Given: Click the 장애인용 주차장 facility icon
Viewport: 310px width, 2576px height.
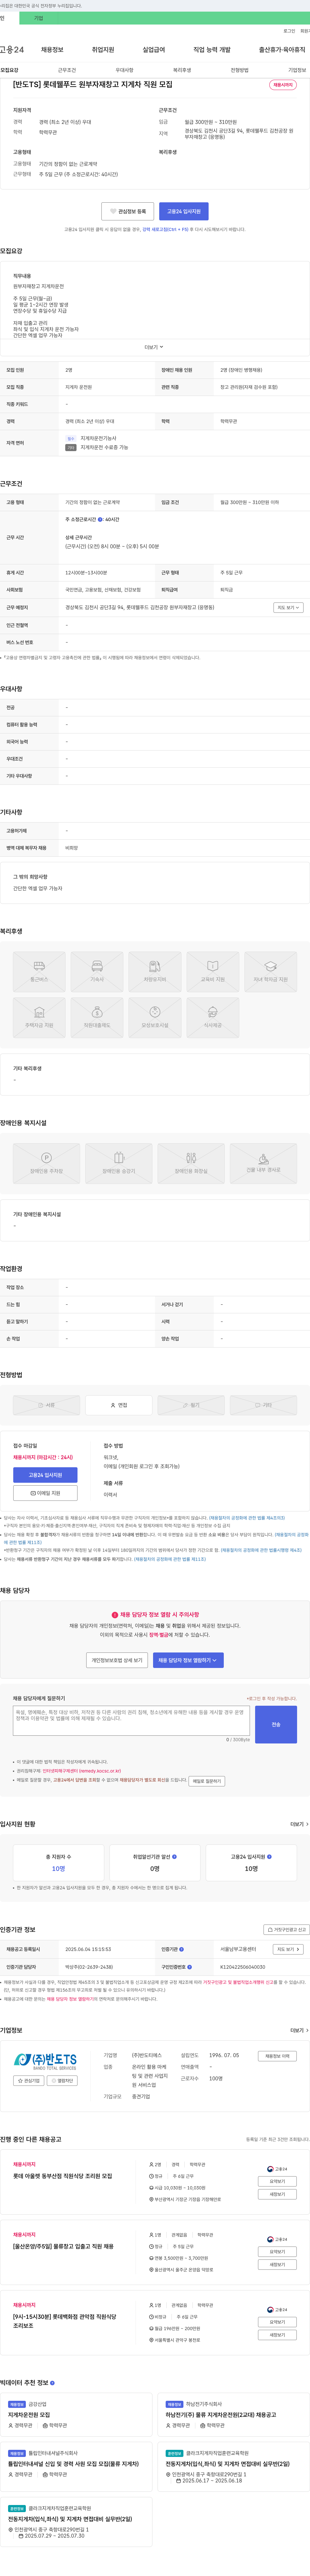Looking at the screenshot, I should (46, 1163).
